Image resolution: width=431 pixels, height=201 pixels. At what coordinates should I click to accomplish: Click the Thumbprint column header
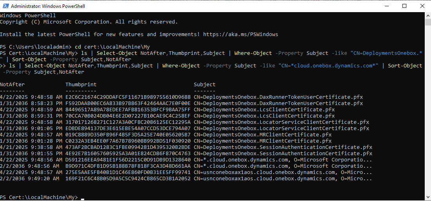click(x=81, y=84)
